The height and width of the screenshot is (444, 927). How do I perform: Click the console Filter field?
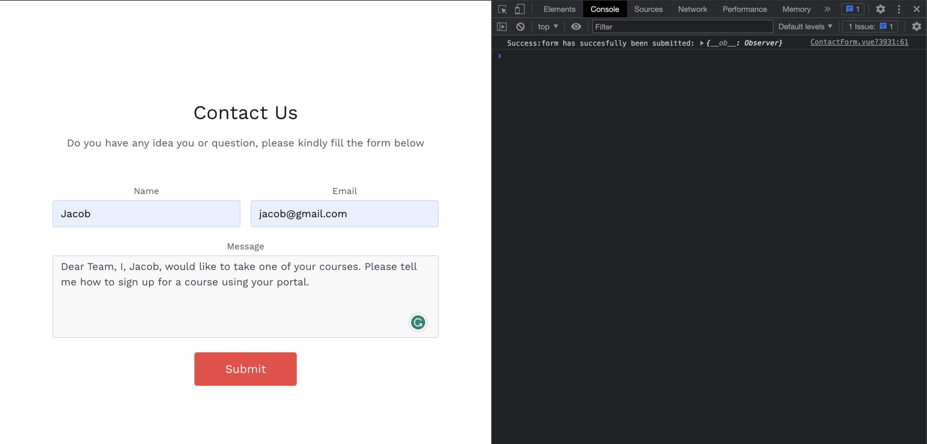[682, 26]
